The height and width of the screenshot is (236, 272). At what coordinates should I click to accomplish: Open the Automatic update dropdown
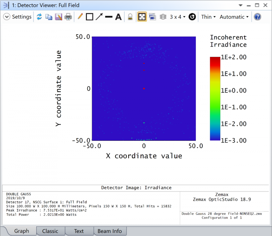[x=234, y=17]
